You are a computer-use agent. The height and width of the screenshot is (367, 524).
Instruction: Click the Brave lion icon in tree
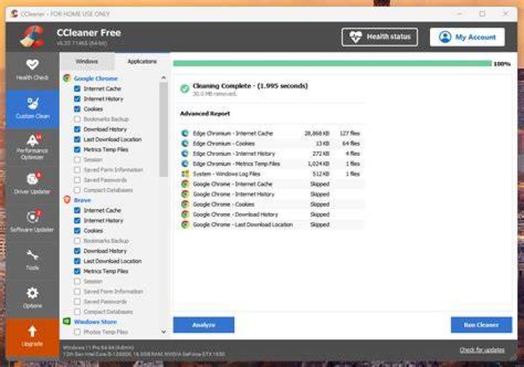pos(67,200)
